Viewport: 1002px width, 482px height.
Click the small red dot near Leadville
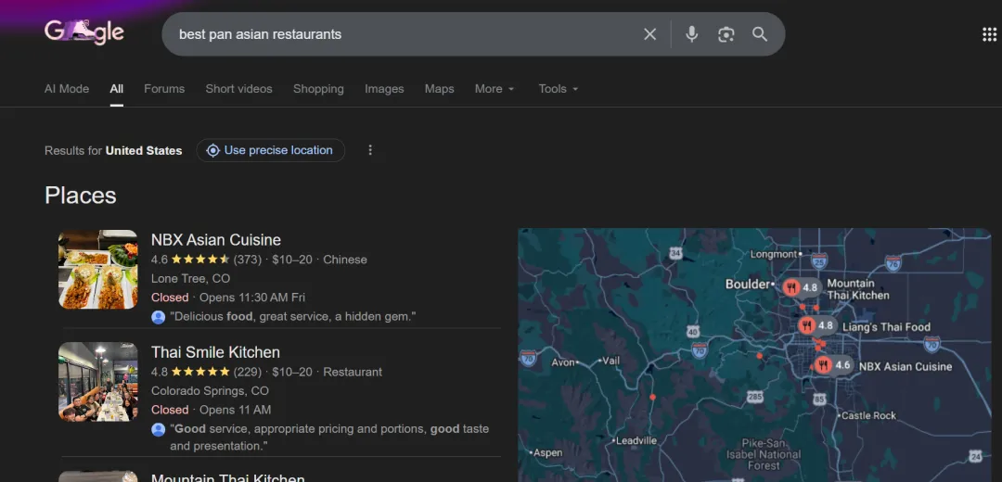coord(652,397)
